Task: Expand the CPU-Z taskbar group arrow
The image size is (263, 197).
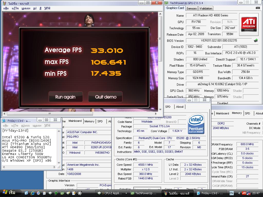Action: (x=126, y=193)
